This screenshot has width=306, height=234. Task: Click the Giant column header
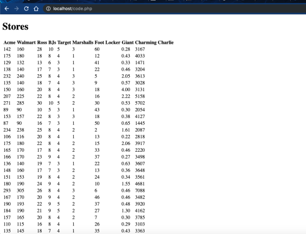click(x=128, y=43)
